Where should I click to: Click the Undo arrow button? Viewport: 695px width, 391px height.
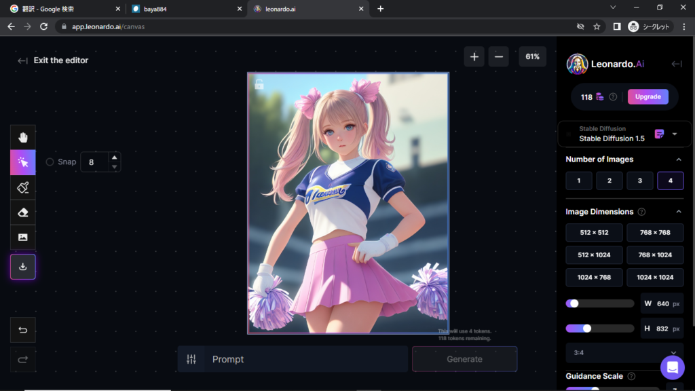click(x=23, y=330)
